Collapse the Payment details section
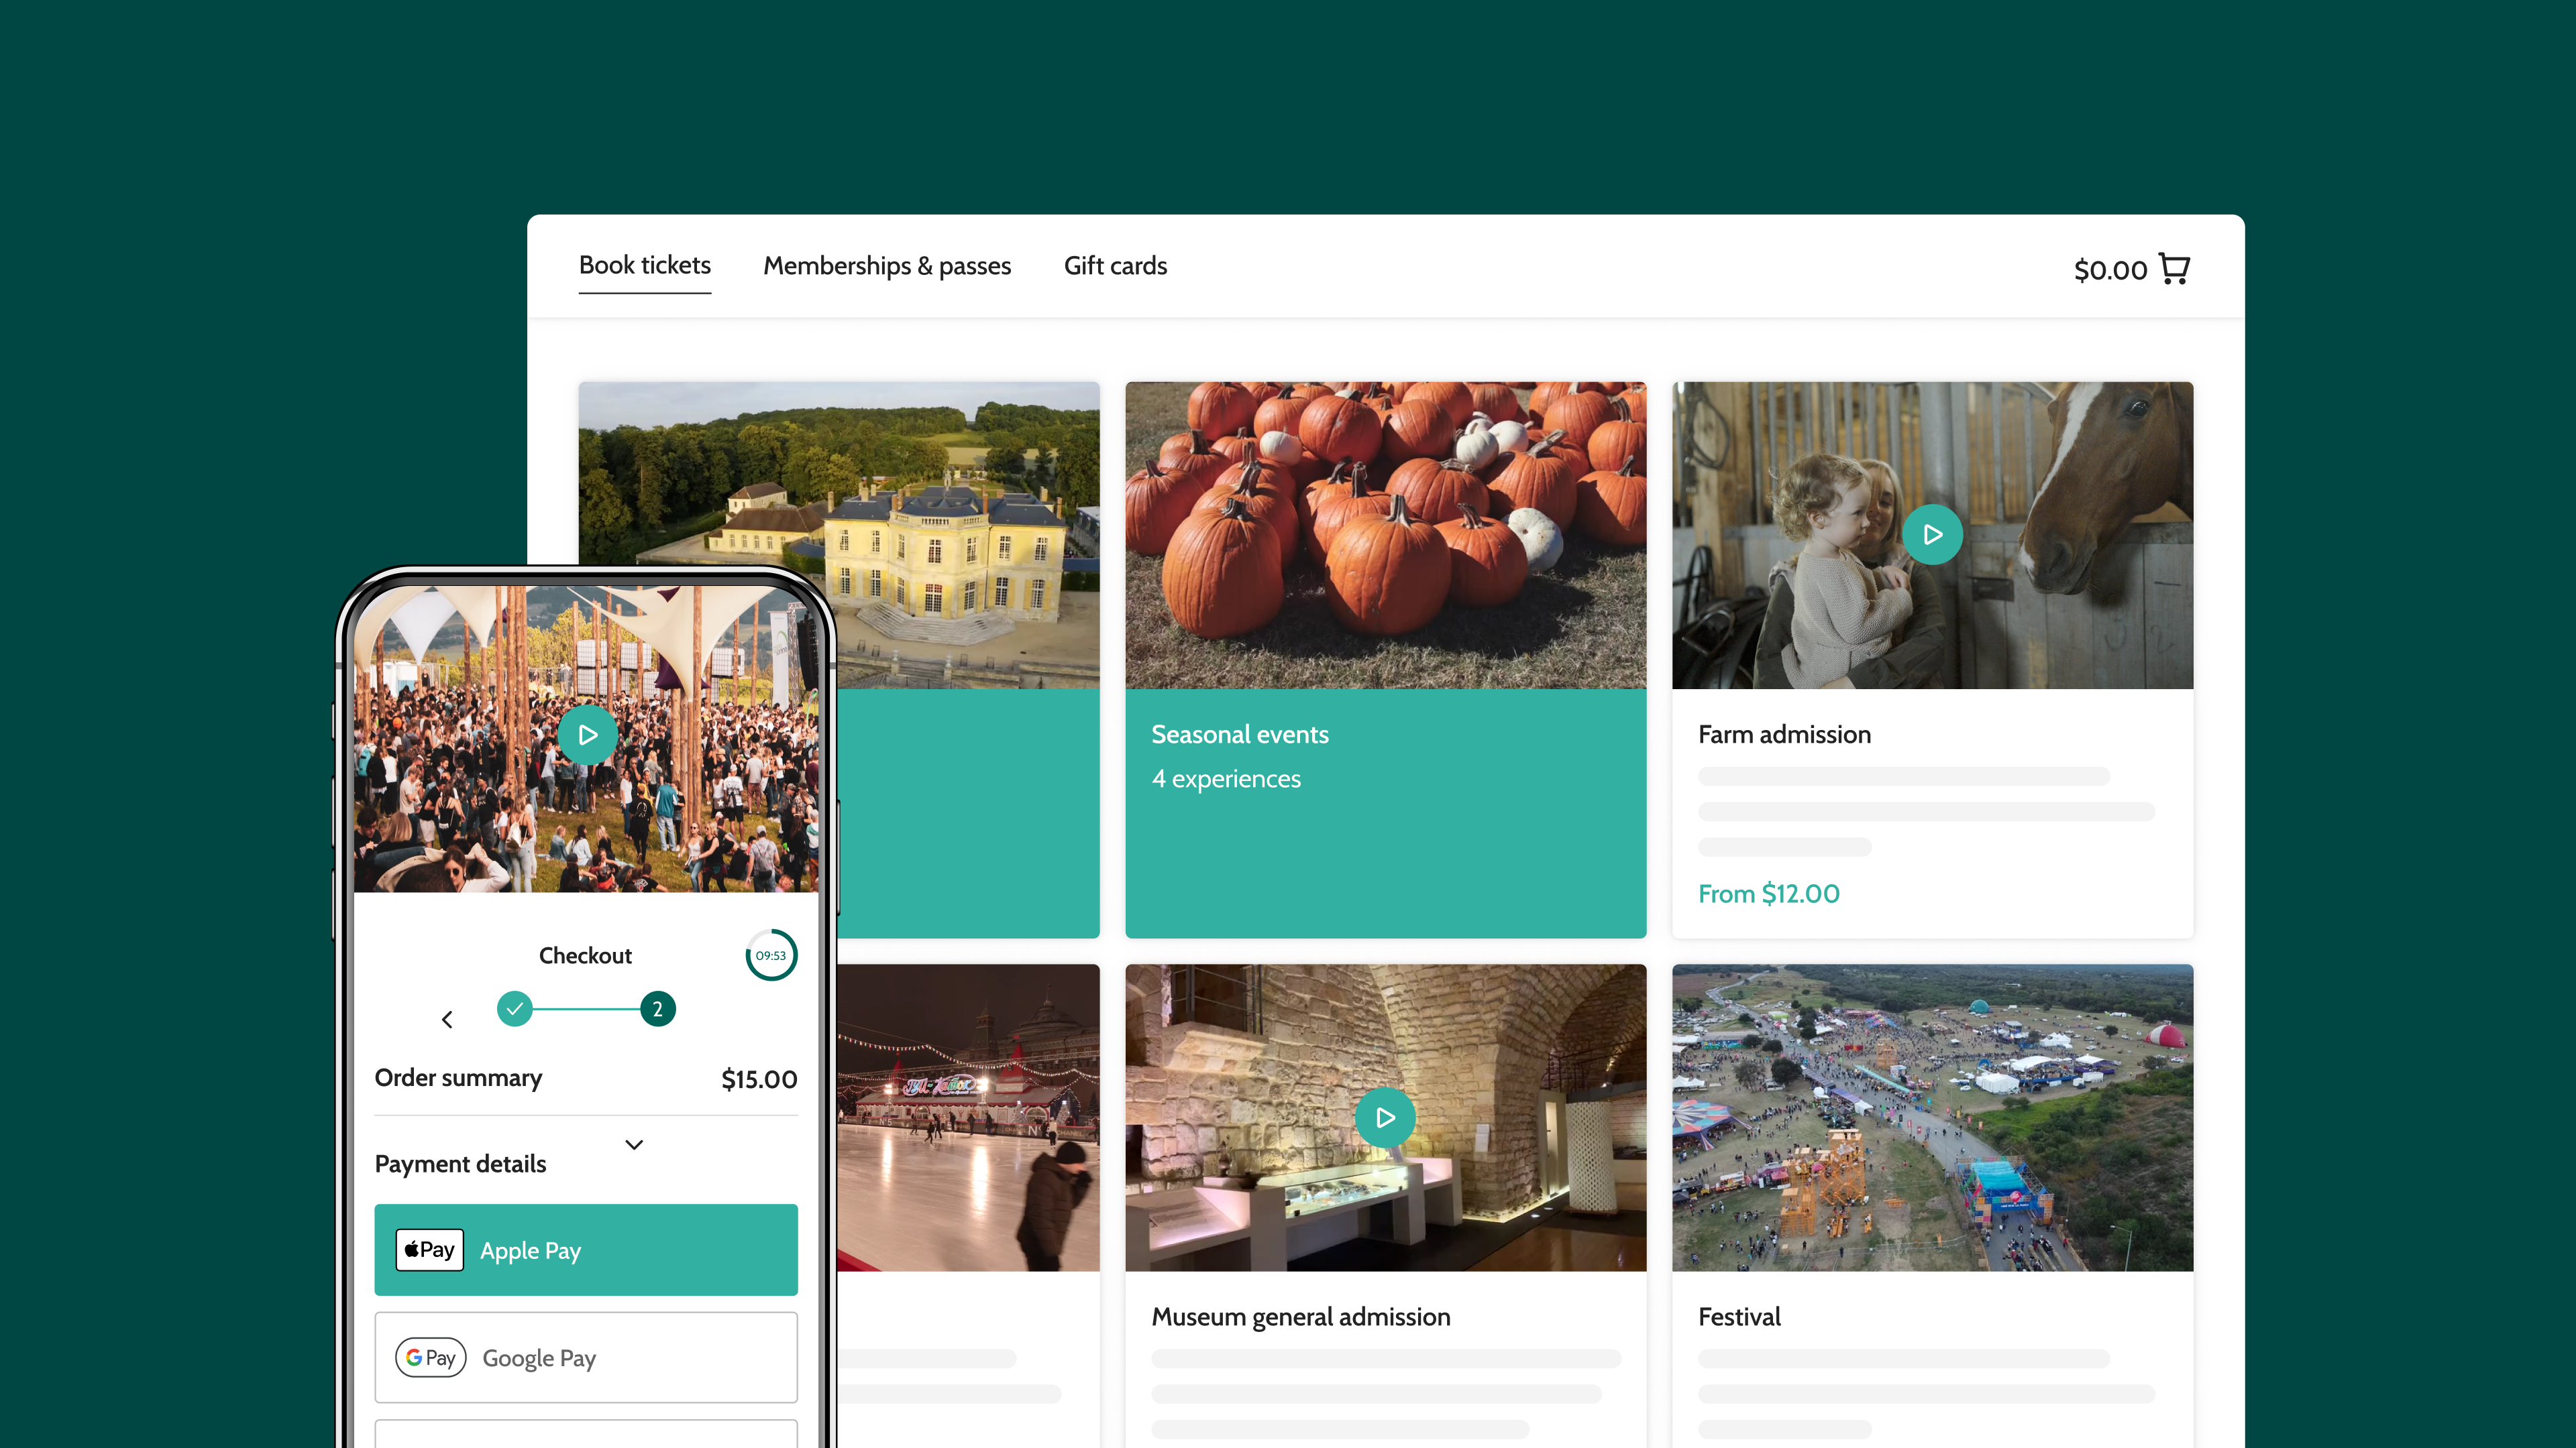The image size is (2576, 1448). 633,1144
